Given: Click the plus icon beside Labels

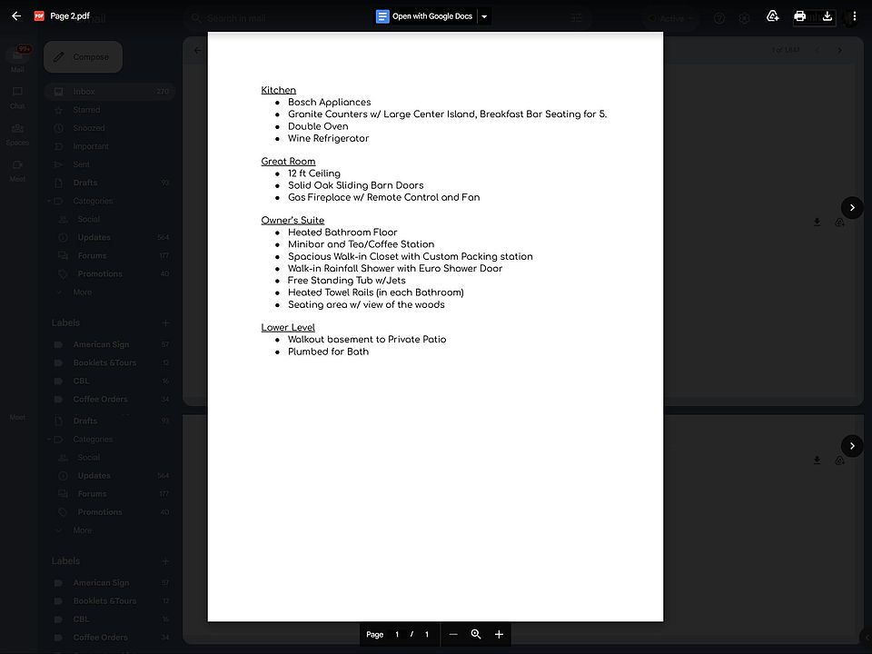Looking at the screenshot, I should click(165, 322).
